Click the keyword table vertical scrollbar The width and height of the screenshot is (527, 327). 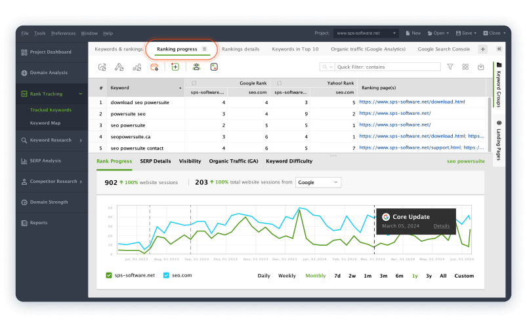click(490, 125)
